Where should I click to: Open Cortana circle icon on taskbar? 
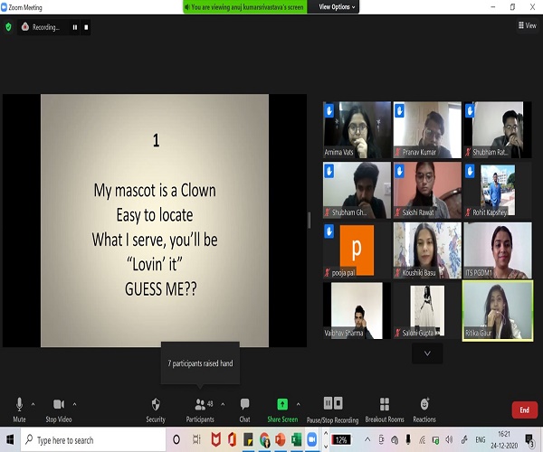[176, 440]
